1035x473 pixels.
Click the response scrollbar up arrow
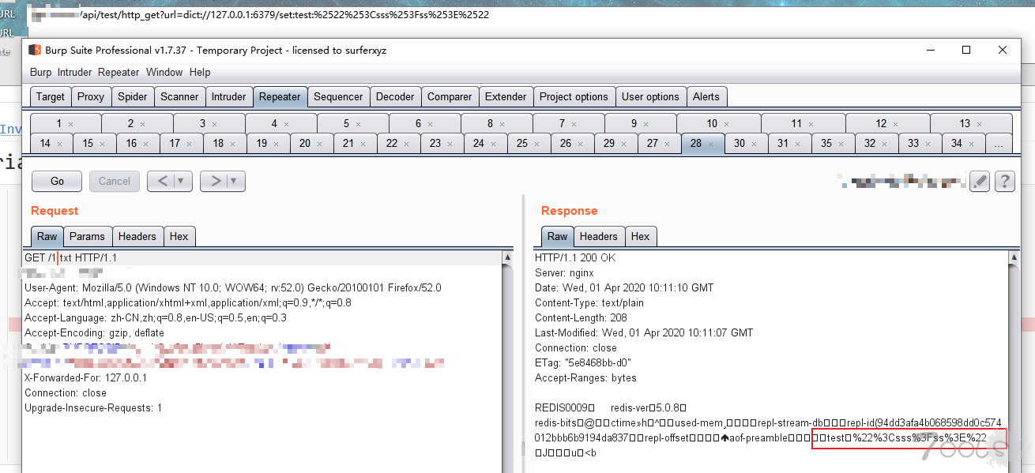pos(1014,257)
